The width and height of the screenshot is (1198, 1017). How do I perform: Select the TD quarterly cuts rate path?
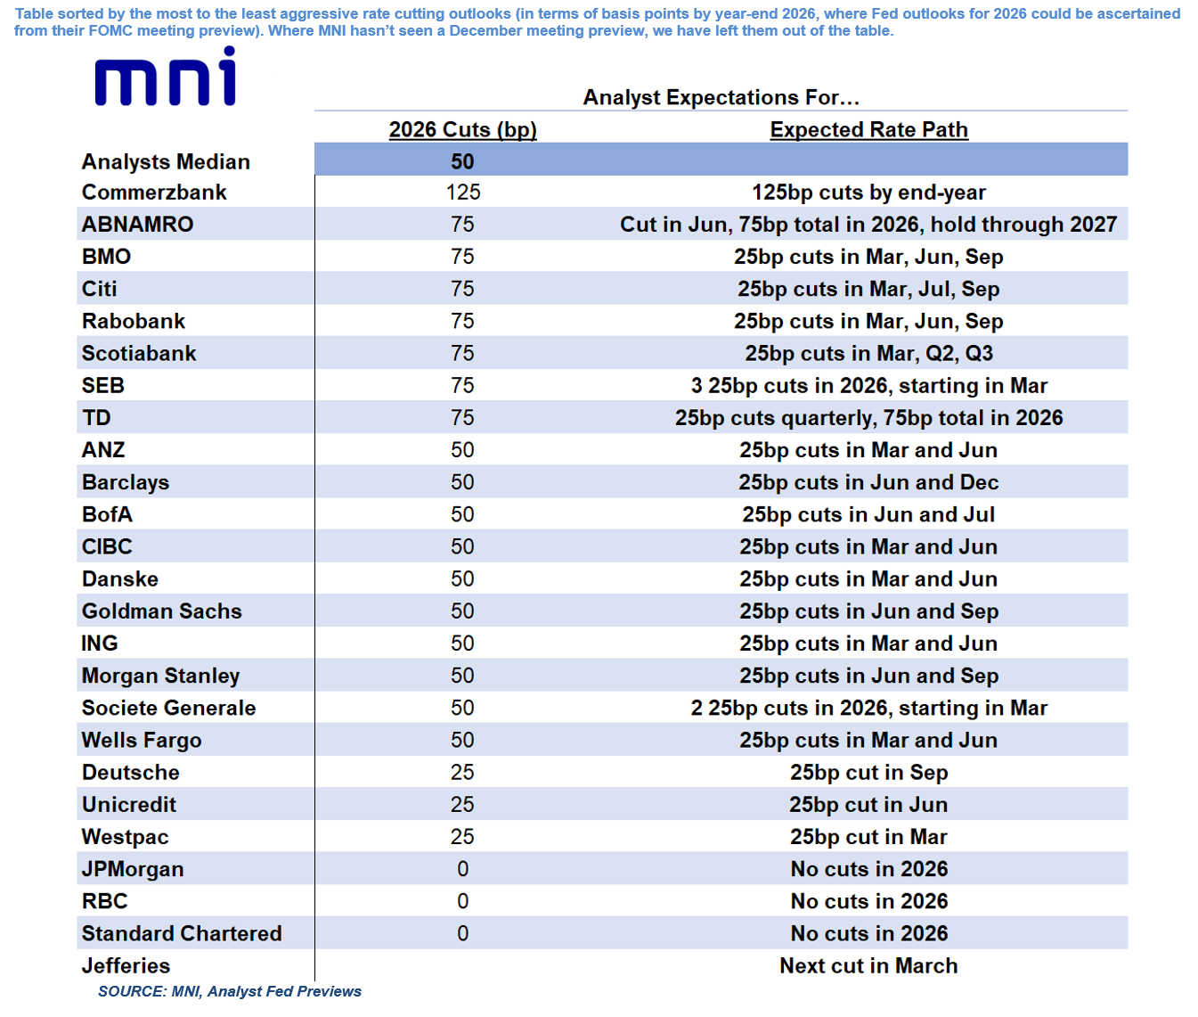[x=868, y=418]
